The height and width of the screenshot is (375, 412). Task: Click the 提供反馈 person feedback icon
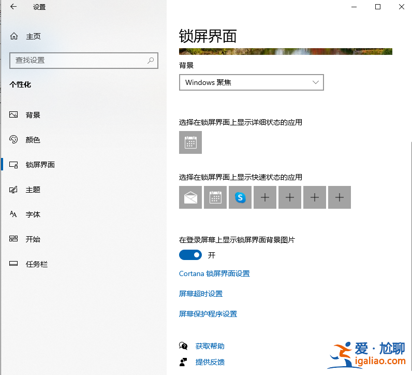(x=183, y=362)
